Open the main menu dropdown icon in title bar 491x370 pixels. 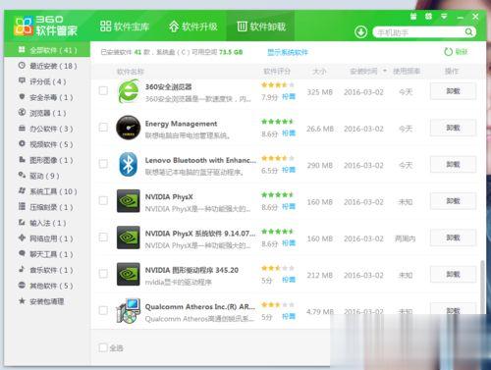[x=444, y=17]
